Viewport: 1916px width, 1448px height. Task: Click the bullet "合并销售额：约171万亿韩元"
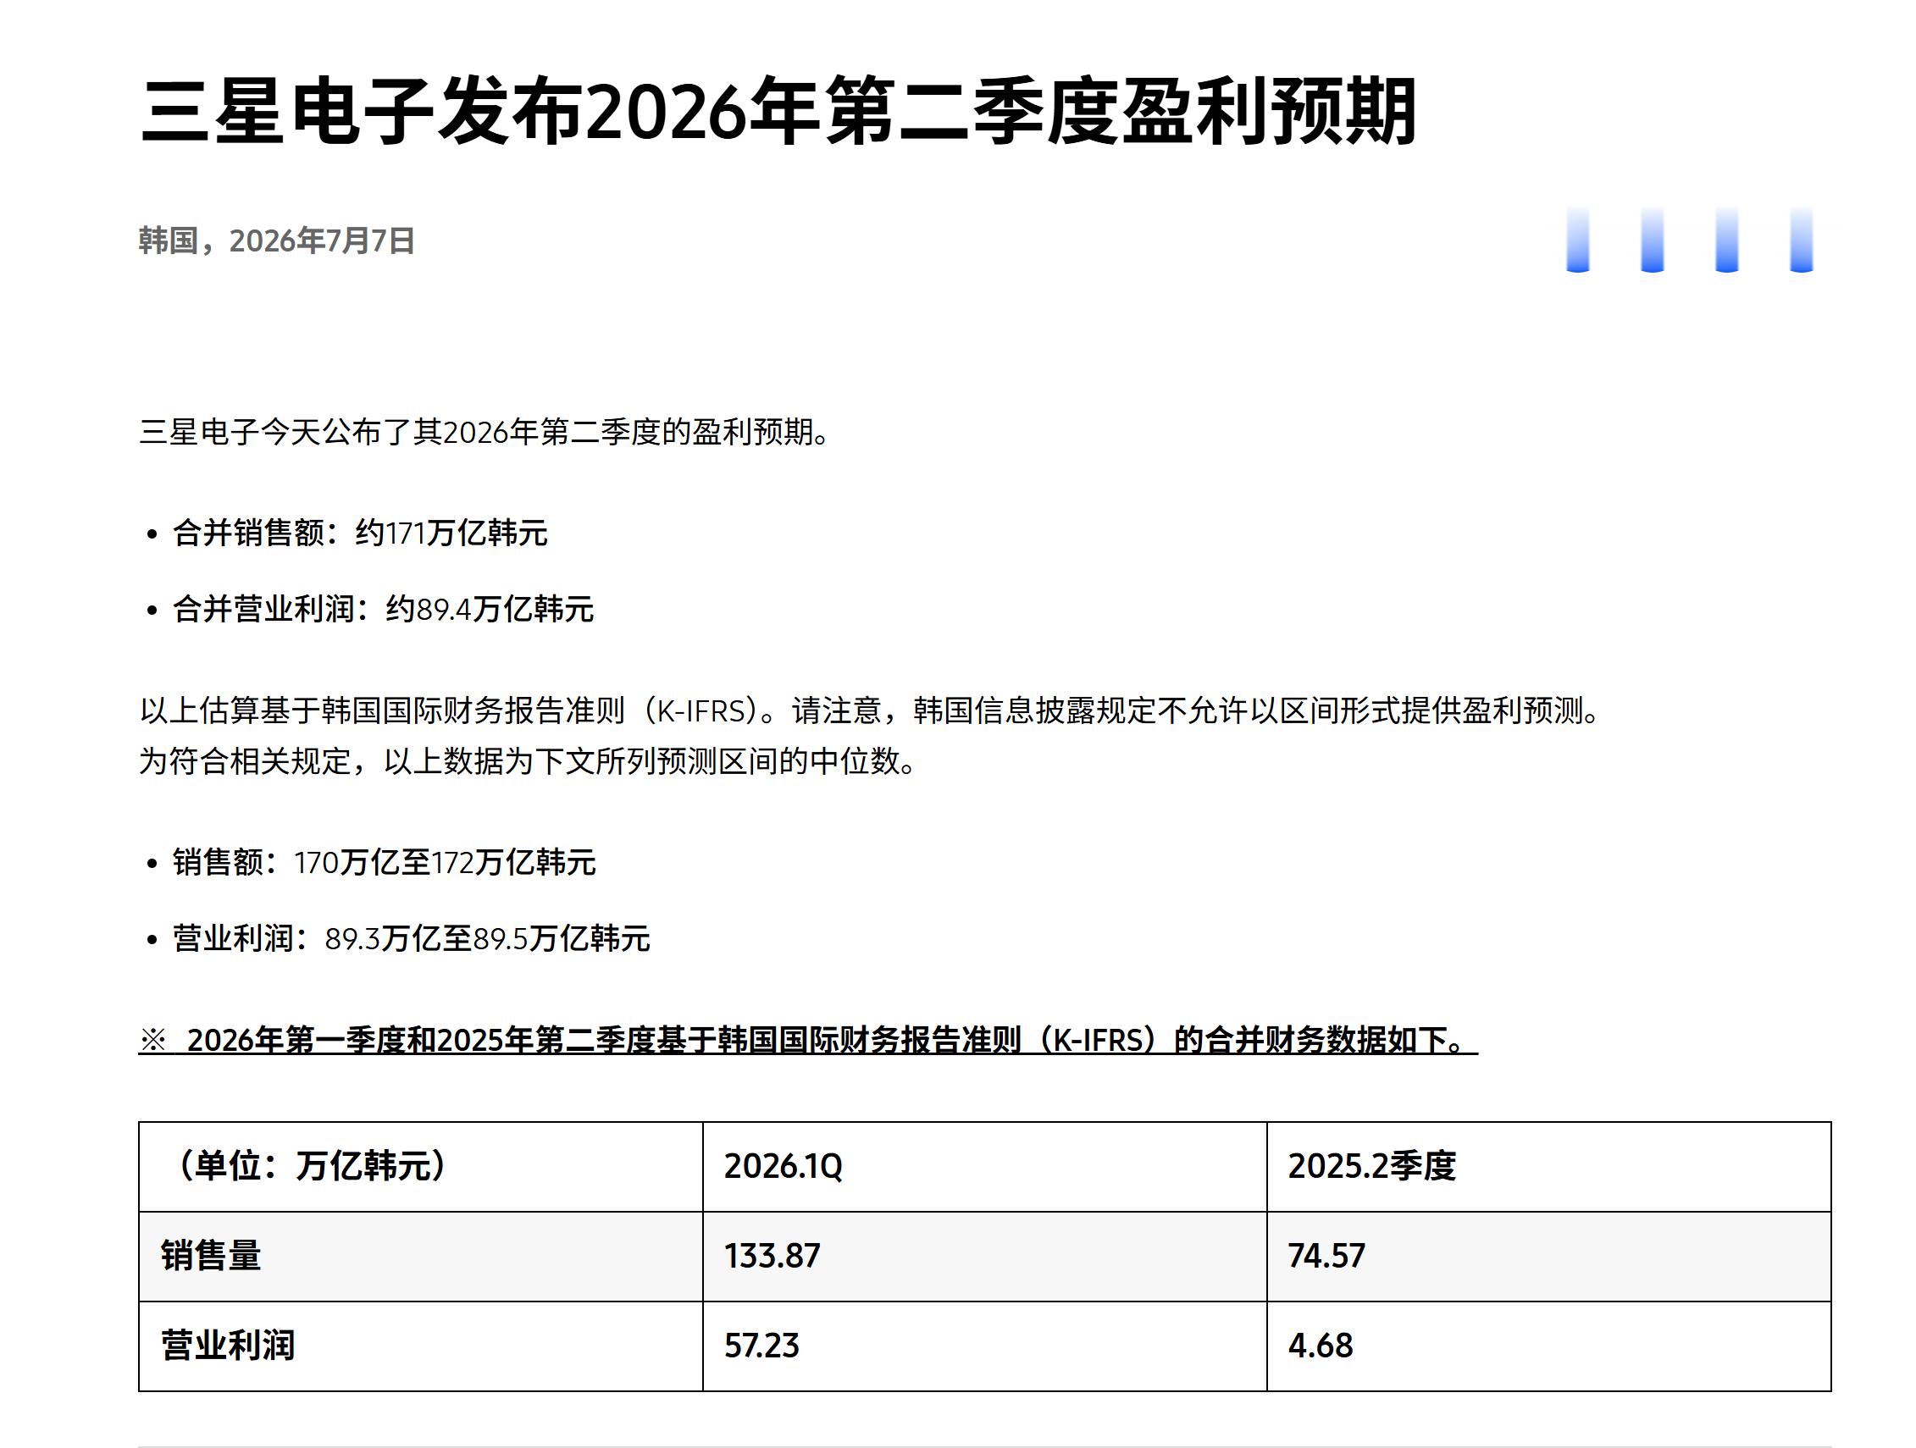click(x=359, y=533)
